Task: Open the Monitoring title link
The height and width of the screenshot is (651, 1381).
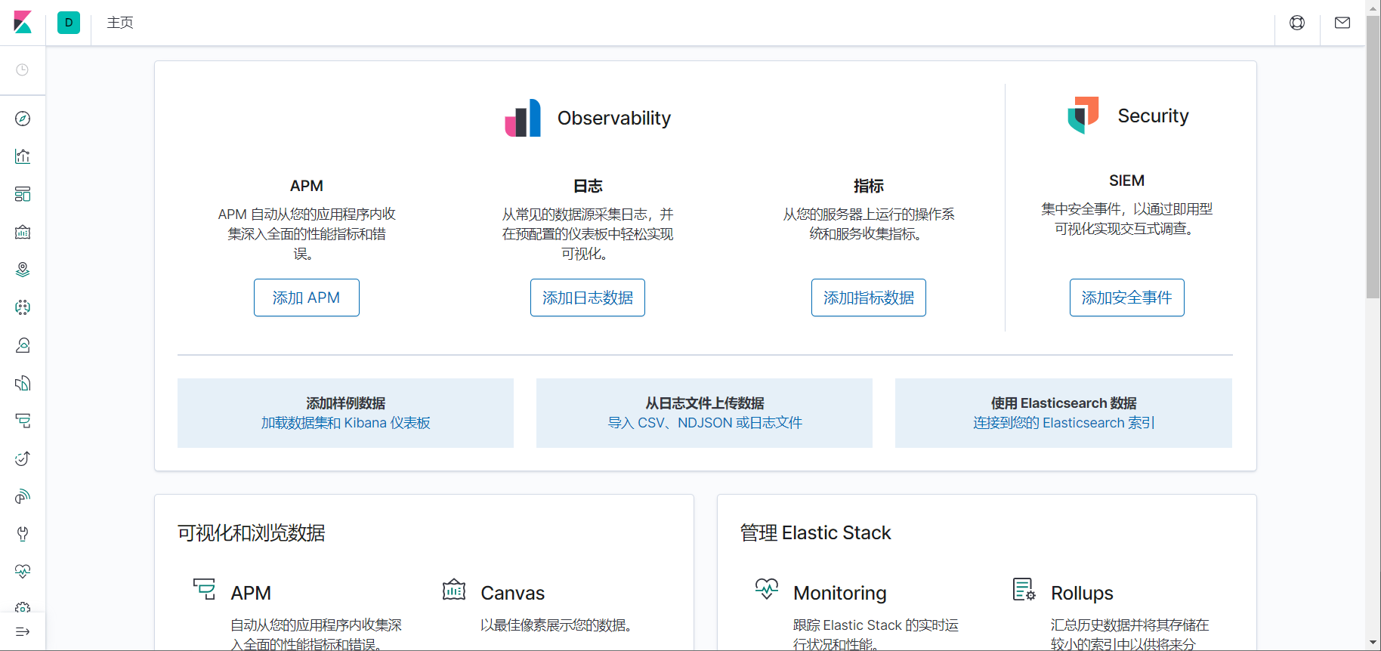Action: (x=840, y=593)
